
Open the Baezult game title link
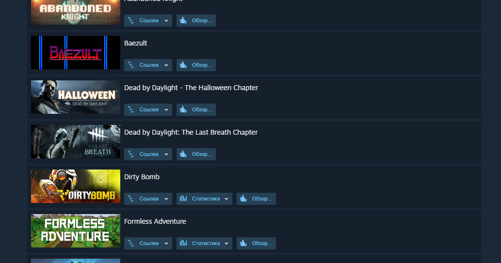[x=135, y=43]
